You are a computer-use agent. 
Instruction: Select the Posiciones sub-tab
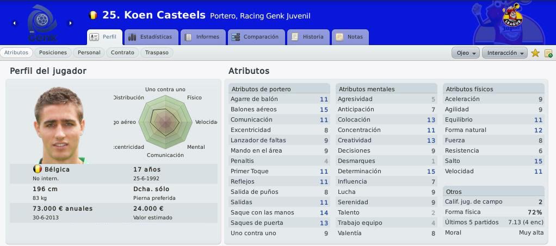pos(53,53)
